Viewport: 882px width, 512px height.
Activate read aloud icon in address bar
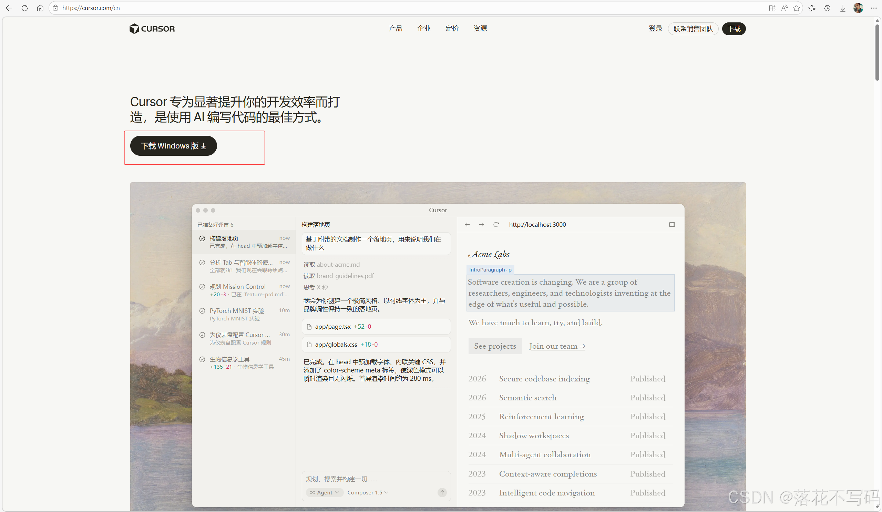pos(784,8)
